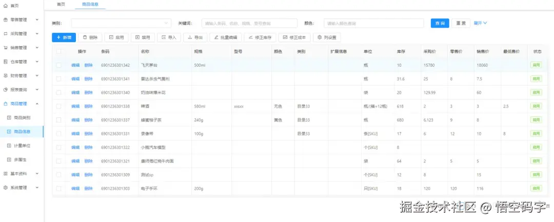Focus the 颜色 color search input
554x222 pixels.
point(374,23)
